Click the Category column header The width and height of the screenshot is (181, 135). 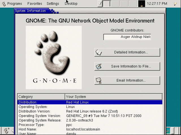tap(41, 97)
